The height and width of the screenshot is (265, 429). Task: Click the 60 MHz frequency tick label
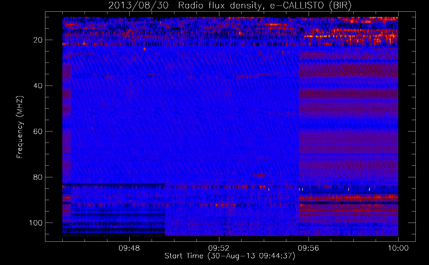pyautogui.click(x=38, y=131)
